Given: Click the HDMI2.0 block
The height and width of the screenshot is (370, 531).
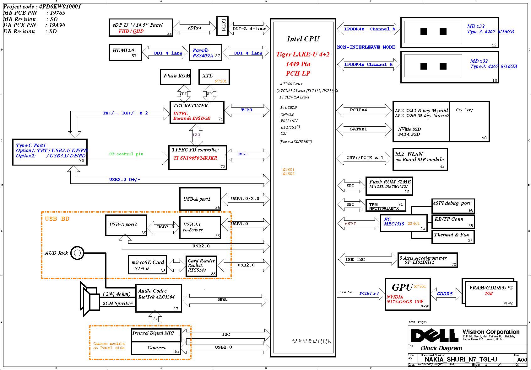Looking at the screenshot, I should click(125, 52).
